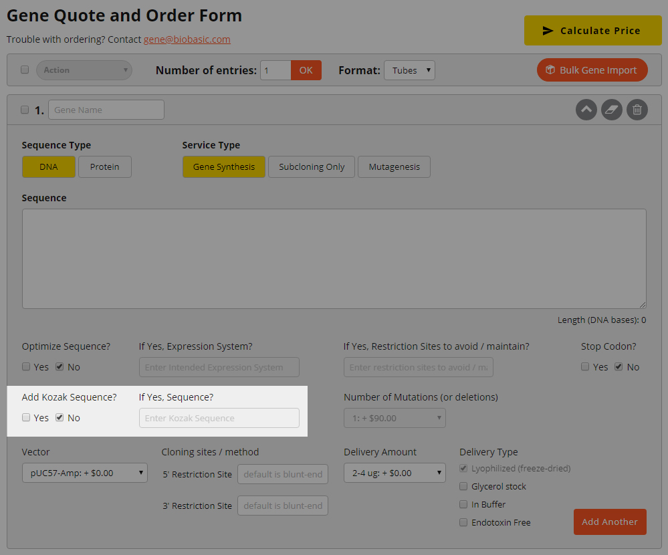This screenshot has height=555, width=668.
Task: Select the Protein sequence type
Action: coord(105,167)
